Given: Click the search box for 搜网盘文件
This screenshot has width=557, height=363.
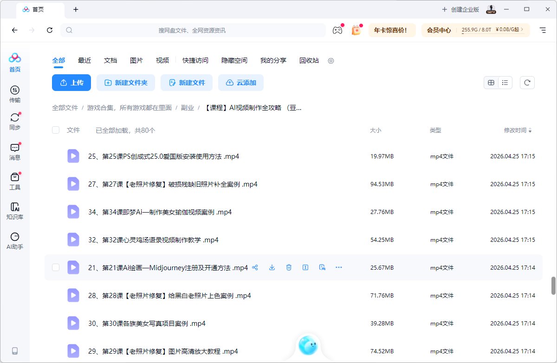Looking at the screenshot, I should pos(192,30).
